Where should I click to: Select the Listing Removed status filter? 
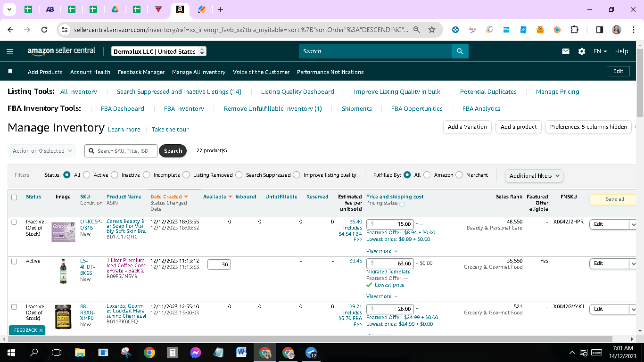186,175
